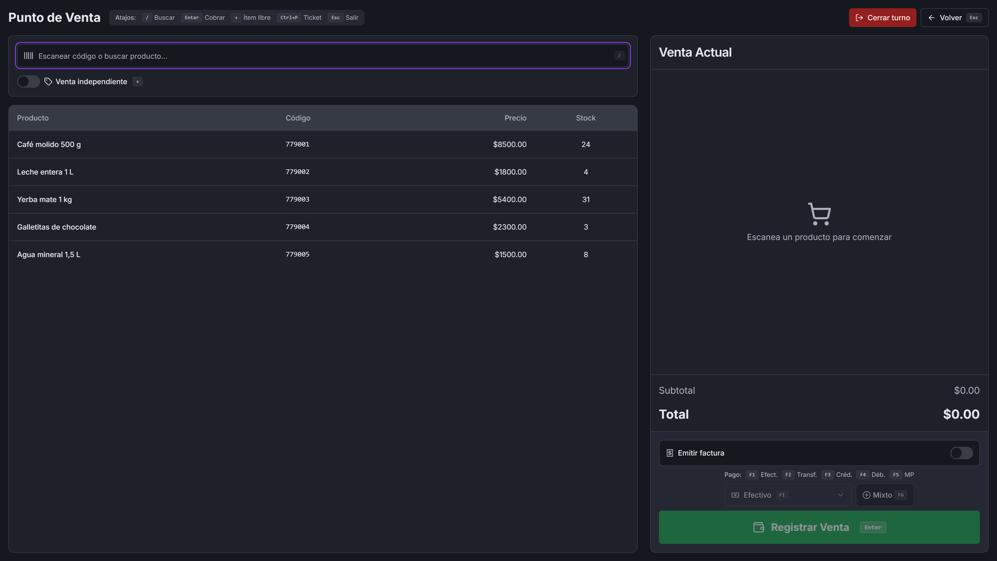Click the F1 Efect. payment shortcut
This screenshot has width=997, height=561.
coord(761,475)
